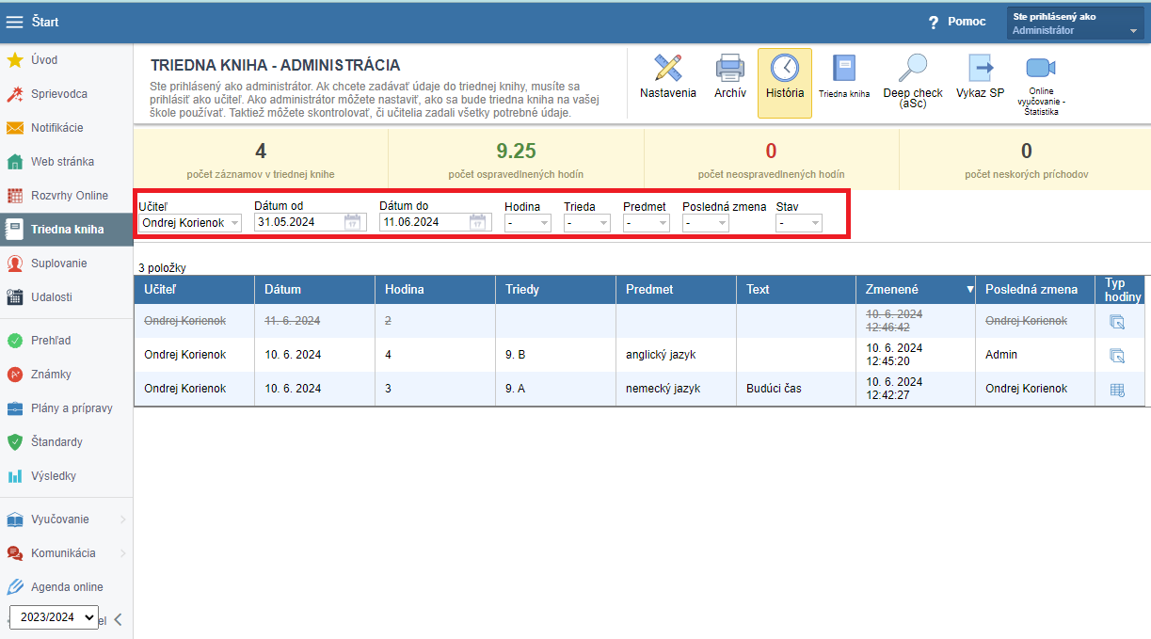Click the Admin cell in Posledná zmena
Image resolution: width=1151 pixels, height=639 pixels.
click(1034, 355)
